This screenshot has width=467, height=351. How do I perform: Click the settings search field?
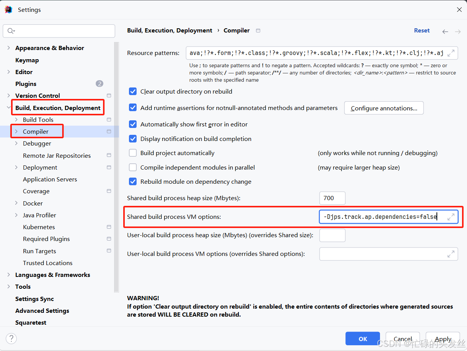[x=59, y=31]
